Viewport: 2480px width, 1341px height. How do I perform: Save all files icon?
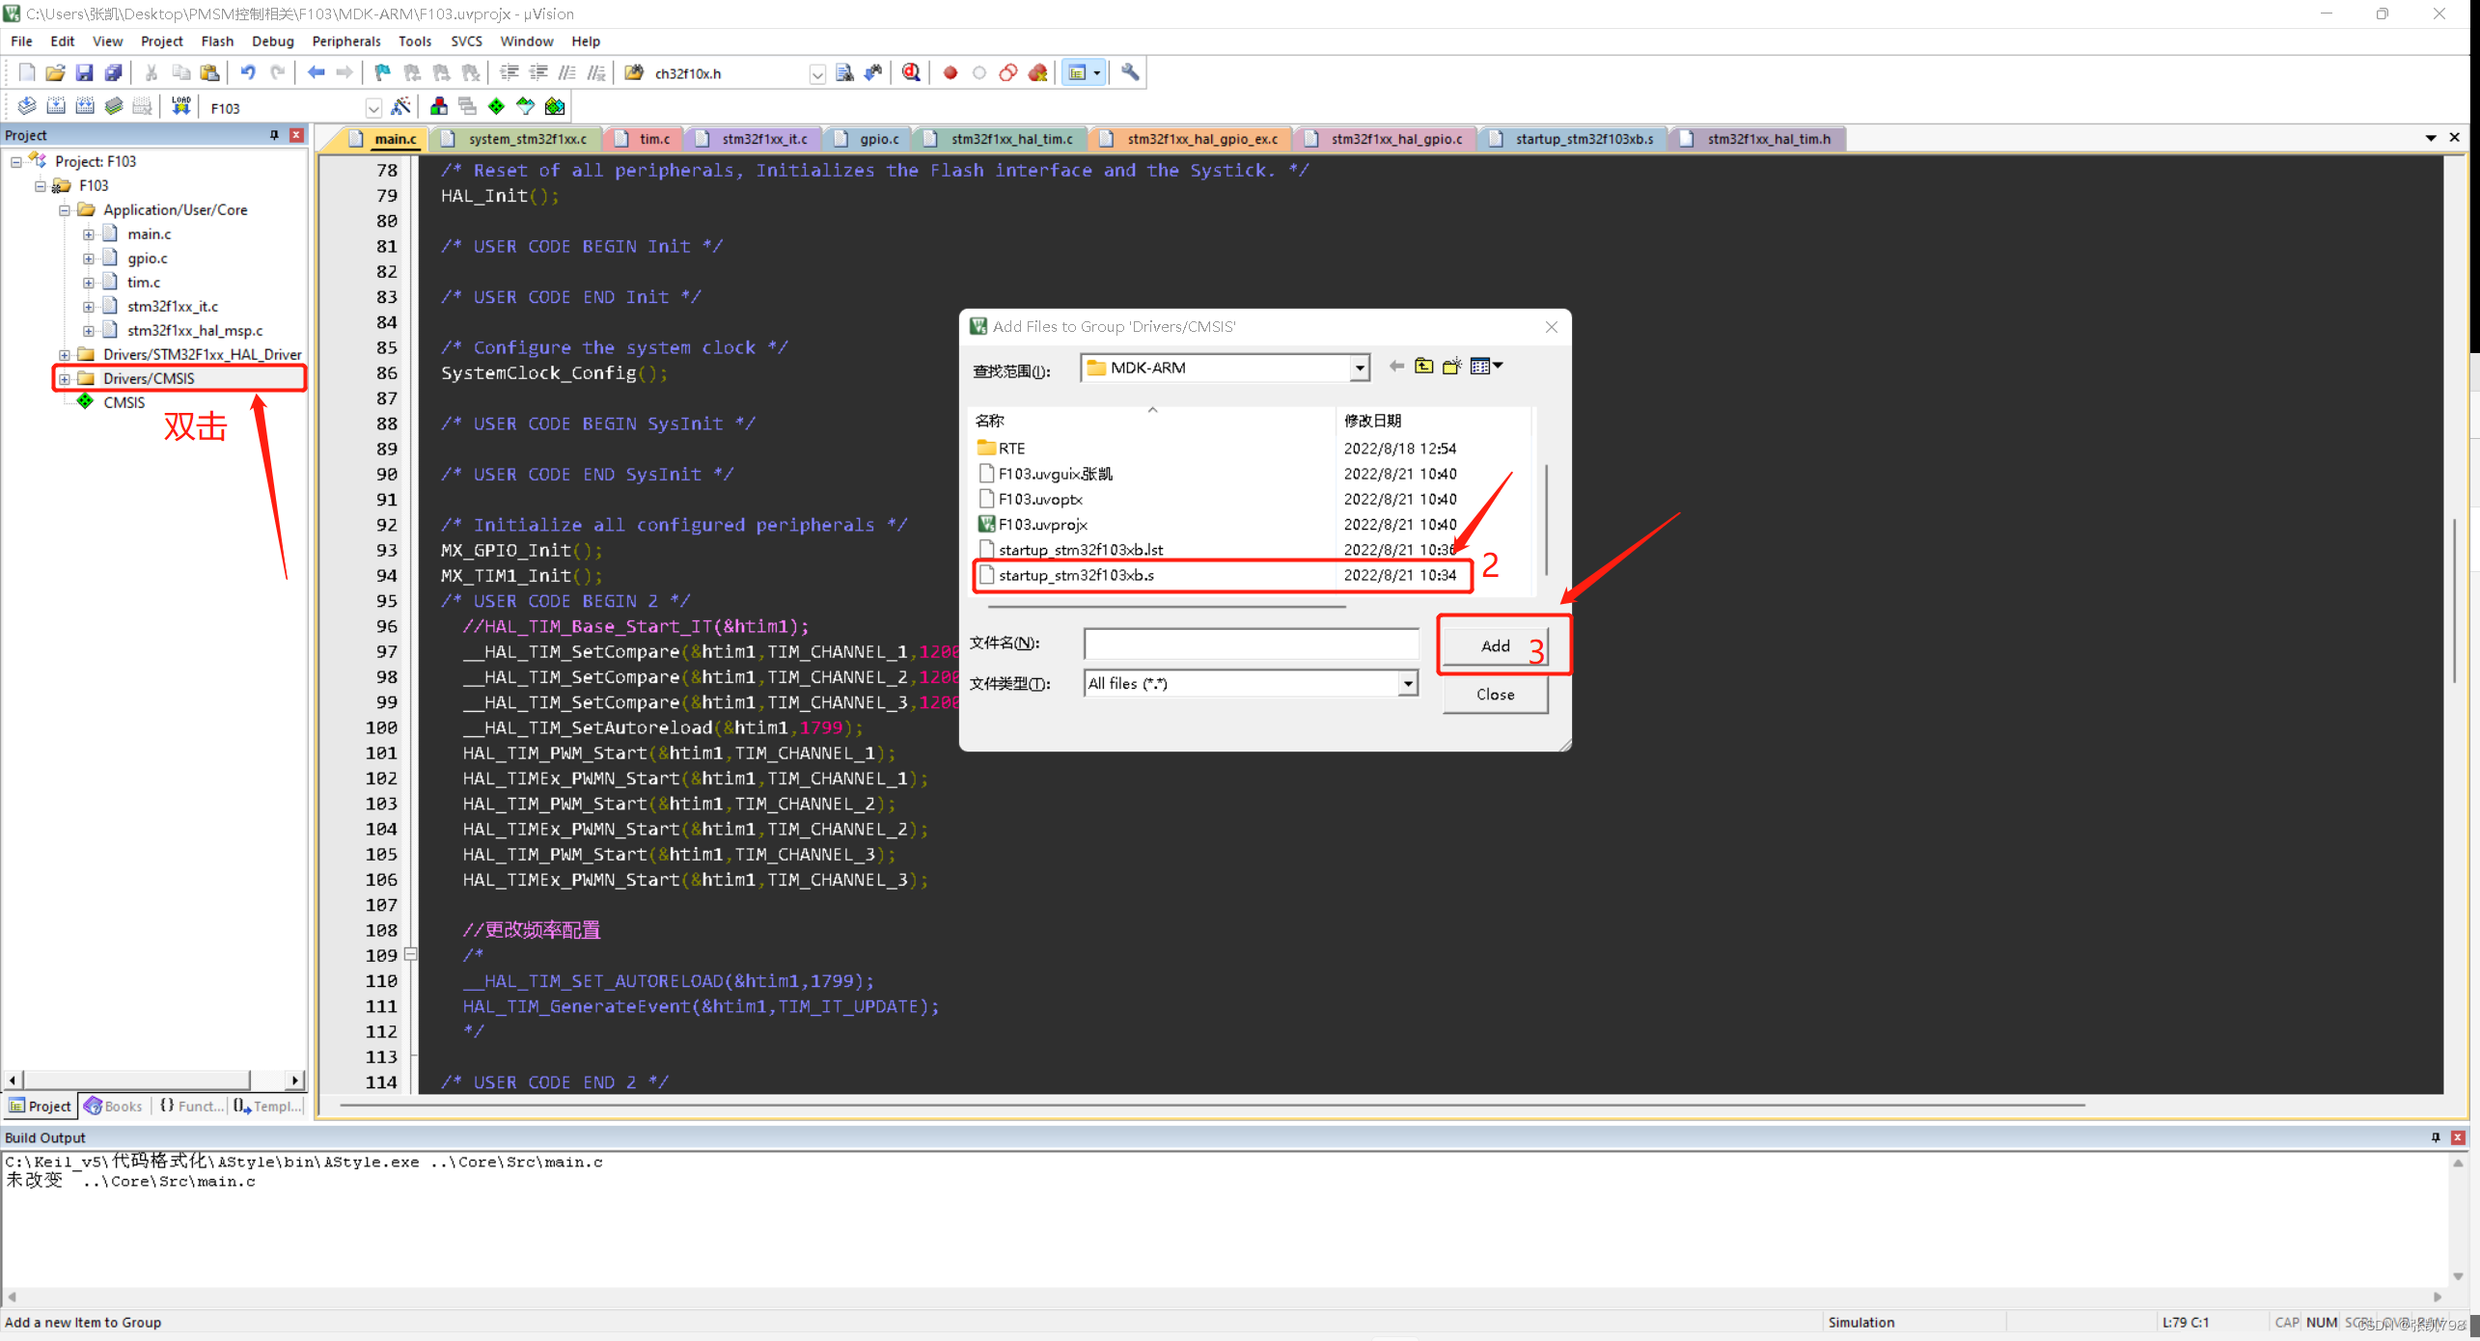coord(113,72)
